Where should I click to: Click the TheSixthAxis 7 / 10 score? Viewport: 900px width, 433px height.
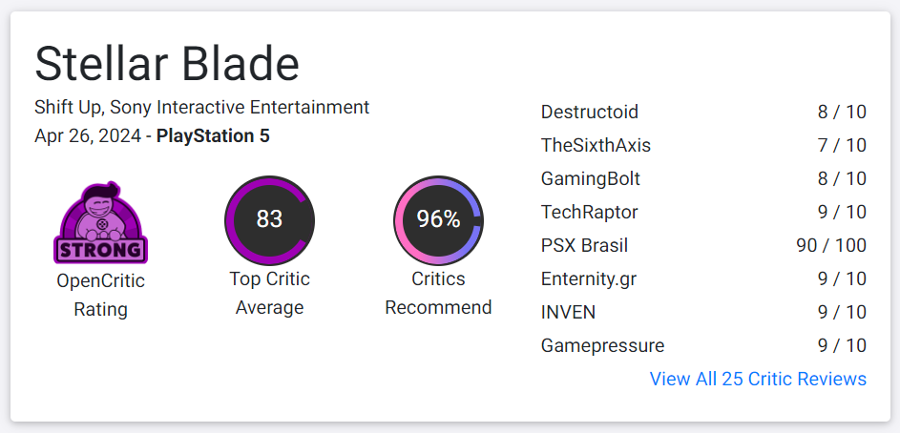842,145
